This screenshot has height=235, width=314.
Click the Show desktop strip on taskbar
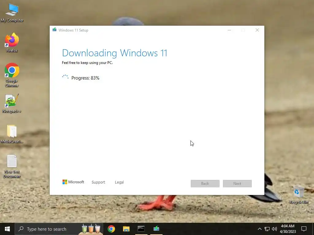(x=313, y=229)
